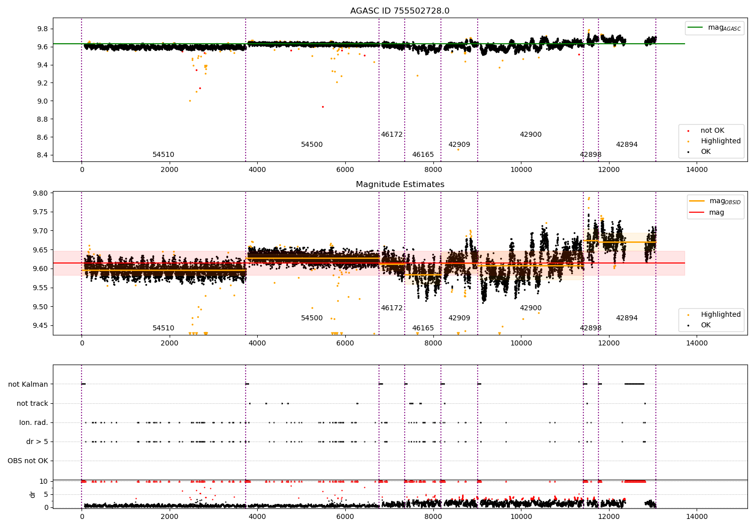The image size is (755, 528).
Task: Click the 'dr > 5' y-axis label
Action: 37,442
